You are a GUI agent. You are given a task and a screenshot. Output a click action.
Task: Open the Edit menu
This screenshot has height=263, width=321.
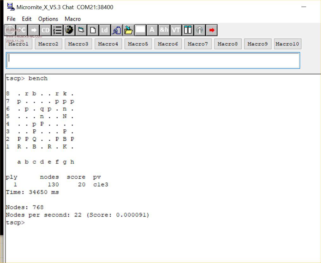[27, 19]
